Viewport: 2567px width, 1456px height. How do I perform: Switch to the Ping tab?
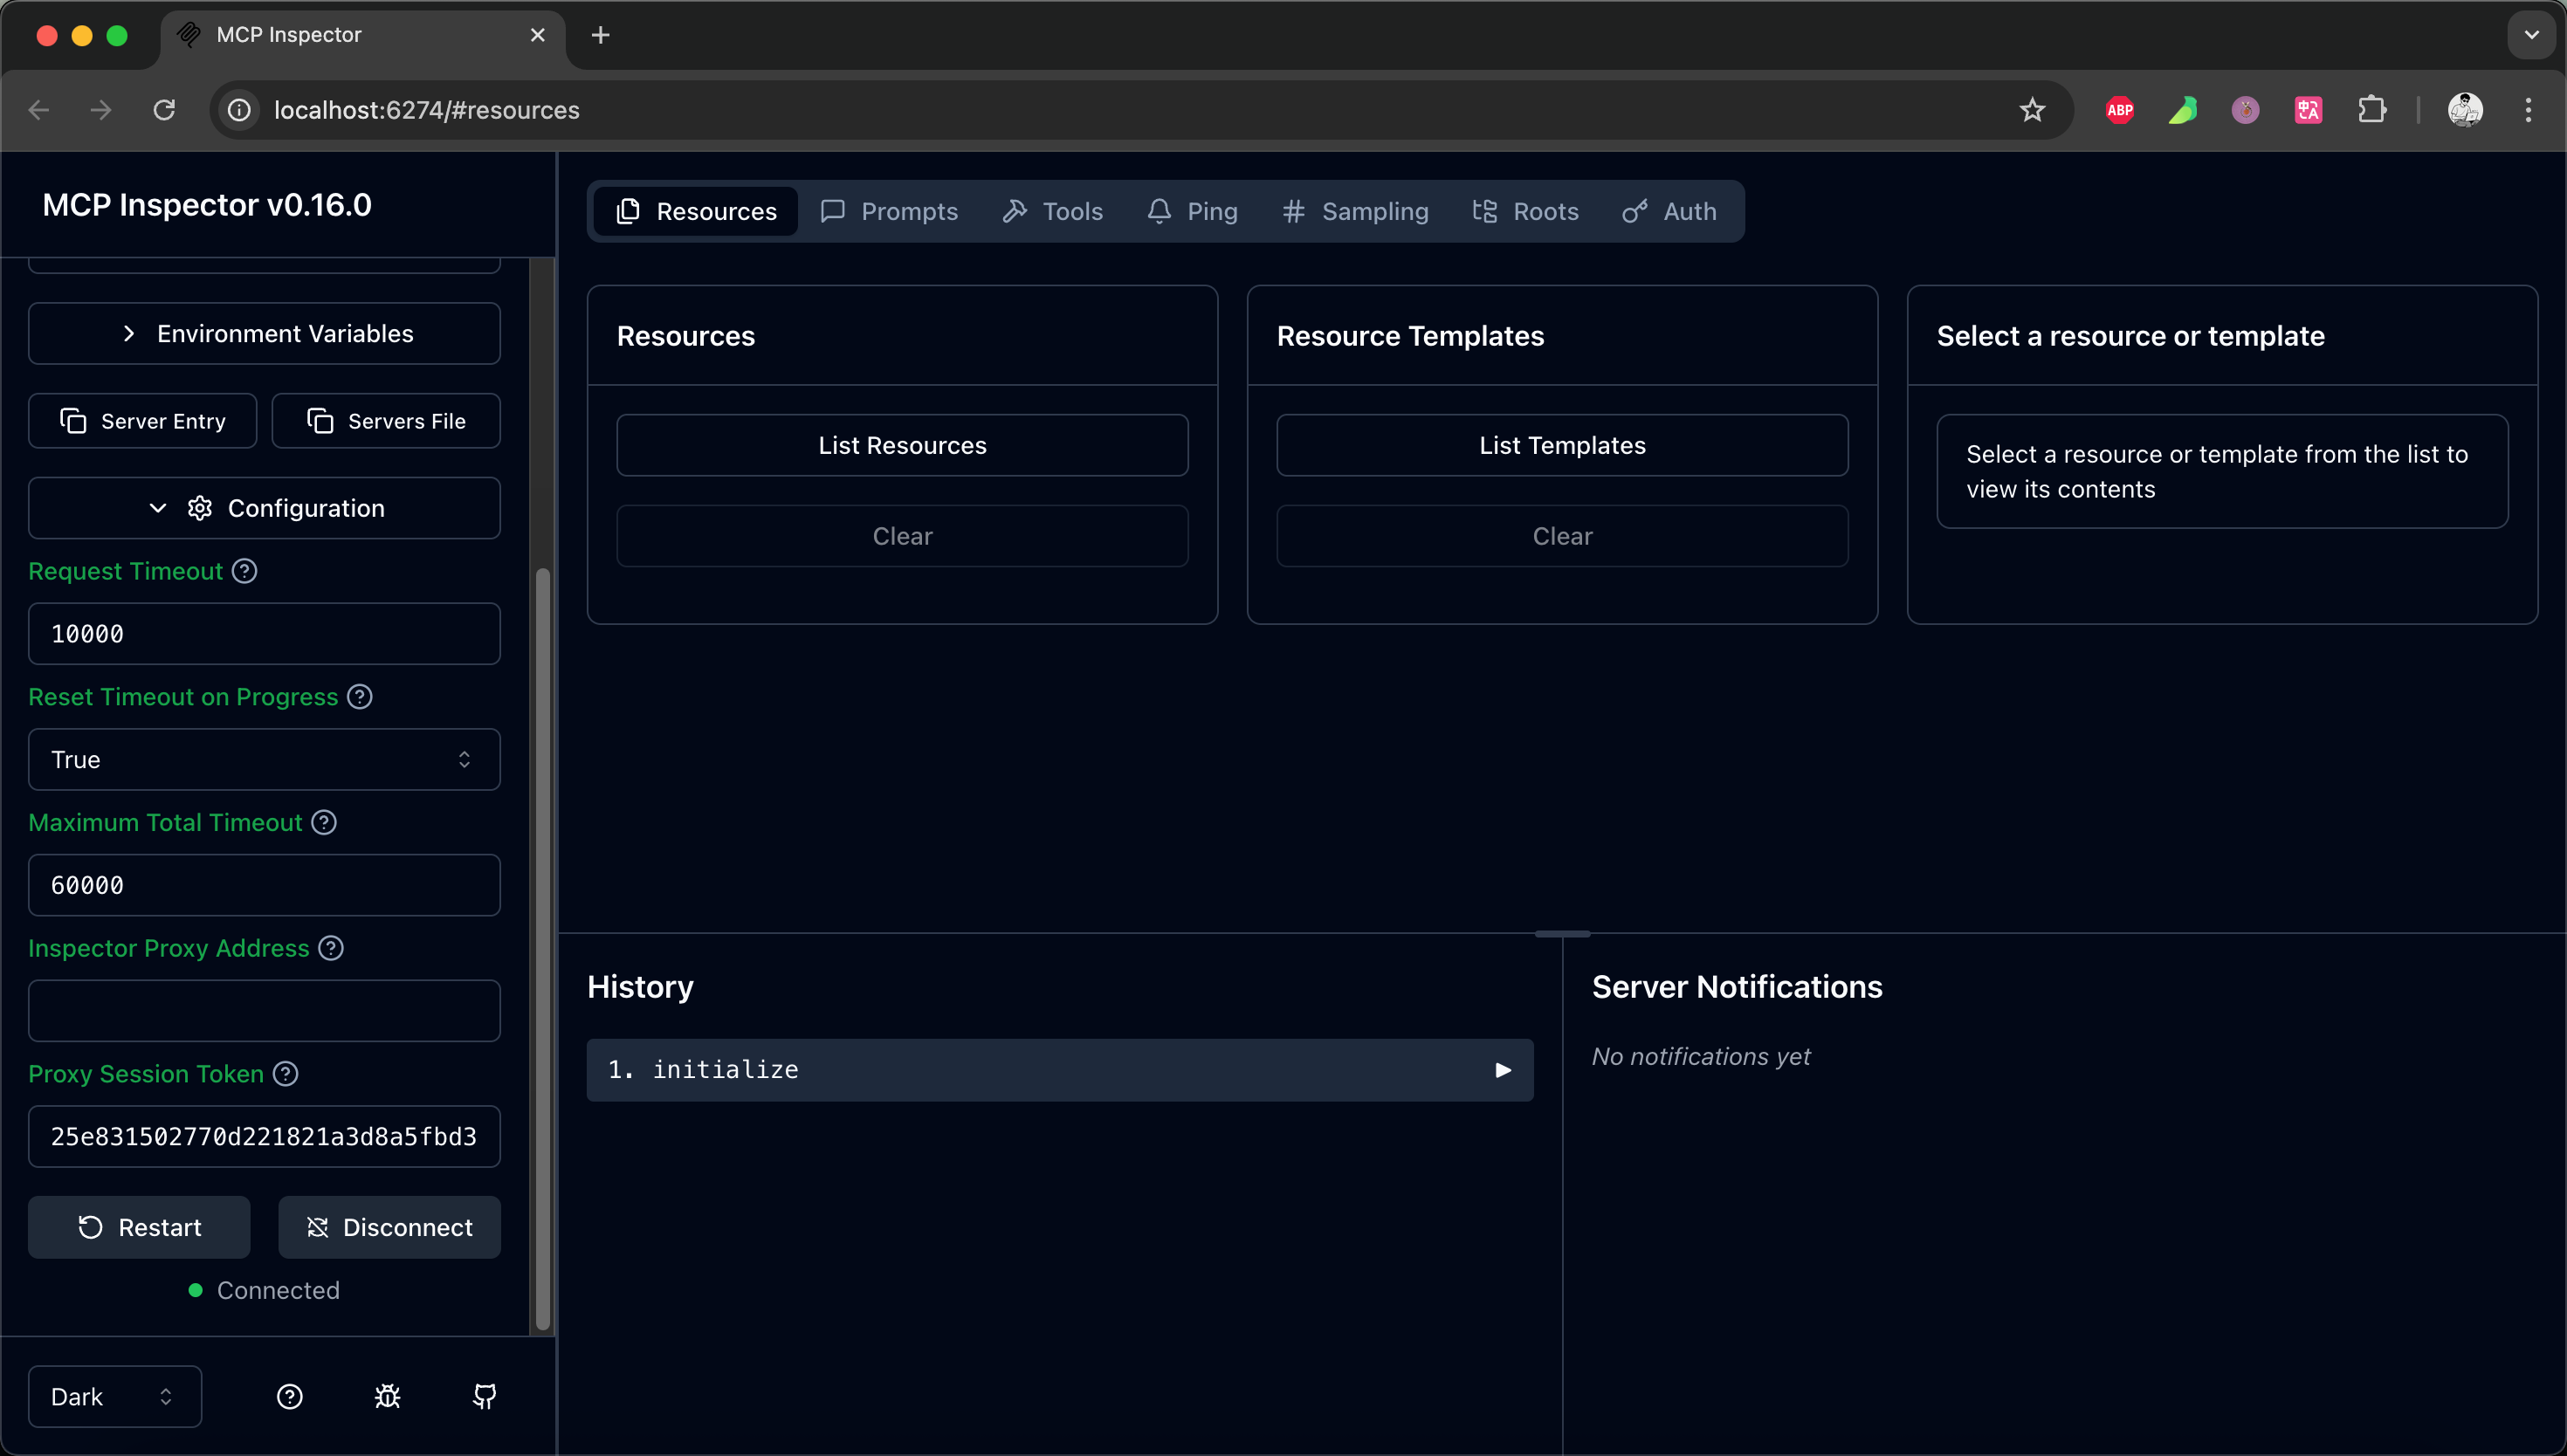pyautogui.click(x=1192, y=211)
